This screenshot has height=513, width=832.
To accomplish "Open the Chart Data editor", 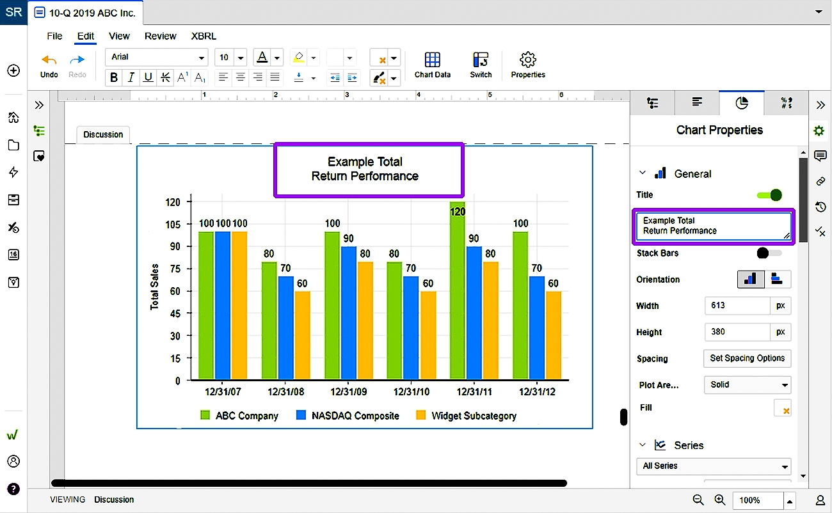I will pyautogui.click(x=432, y=65).
